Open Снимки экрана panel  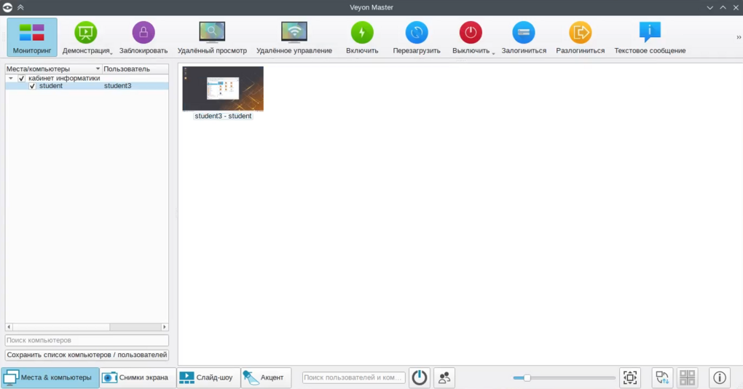138,377
